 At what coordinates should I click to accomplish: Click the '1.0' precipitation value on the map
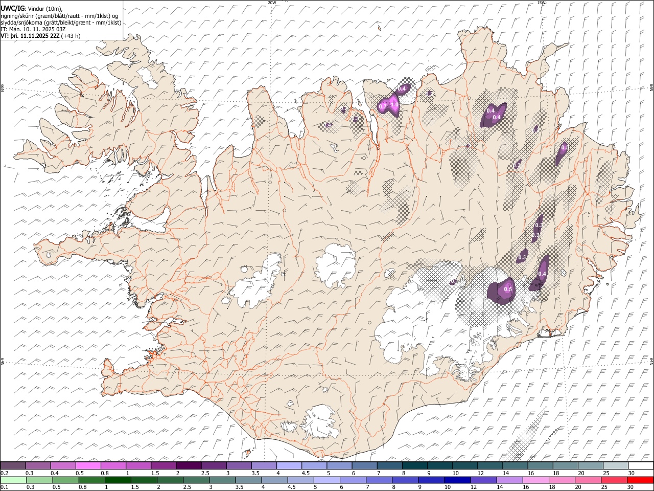(394, 104)
